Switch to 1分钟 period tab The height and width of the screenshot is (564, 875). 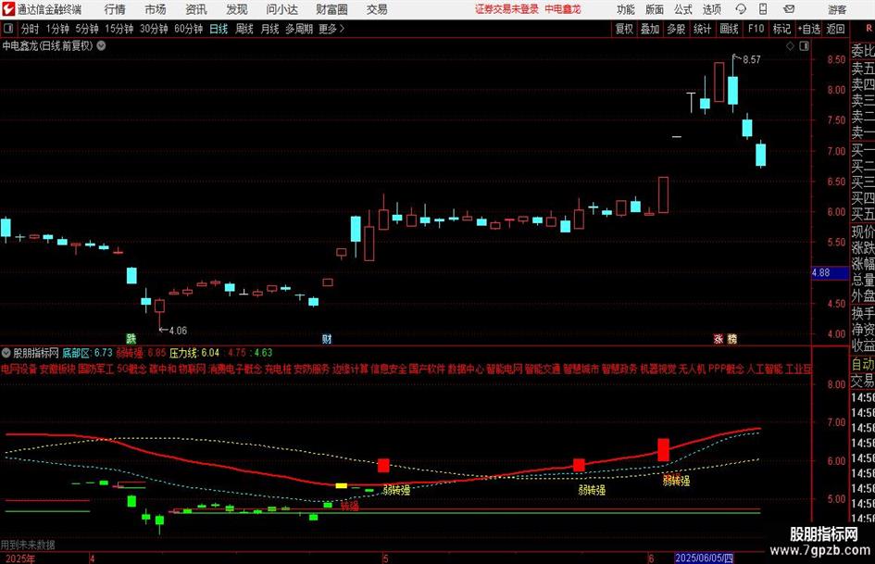tap(57, 29)
